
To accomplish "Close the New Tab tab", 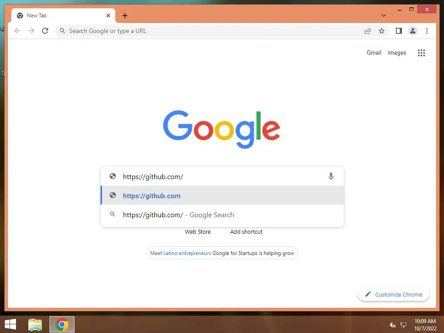I will click(x=108, y=16).
